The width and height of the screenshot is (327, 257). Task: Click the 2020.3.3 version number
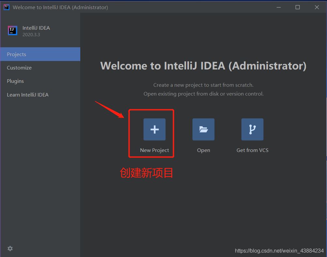point(31,35)
